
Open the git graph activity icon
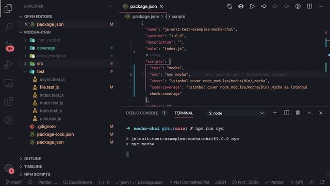9,120
